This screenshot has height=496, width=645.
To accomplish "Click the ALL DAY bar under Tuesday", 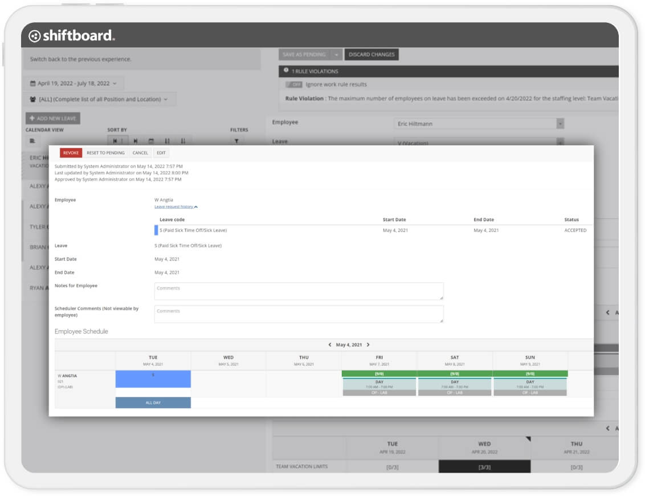I will point(153,403).
